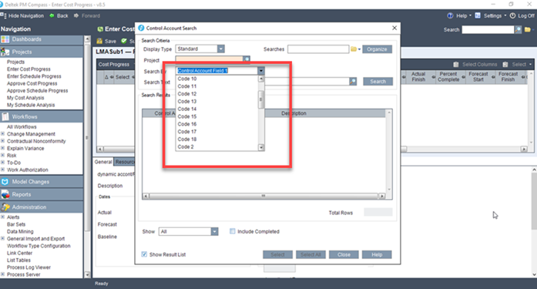
Task: Collapse the Search By dropdown arrow
Action: 261,71
